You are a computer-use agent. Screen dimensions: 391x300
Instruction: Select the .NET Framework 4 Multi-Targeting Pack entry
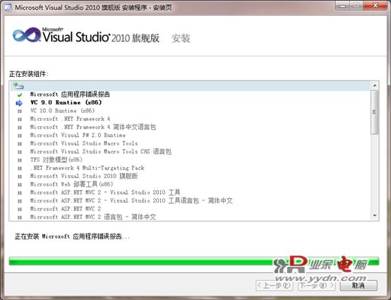88,168
